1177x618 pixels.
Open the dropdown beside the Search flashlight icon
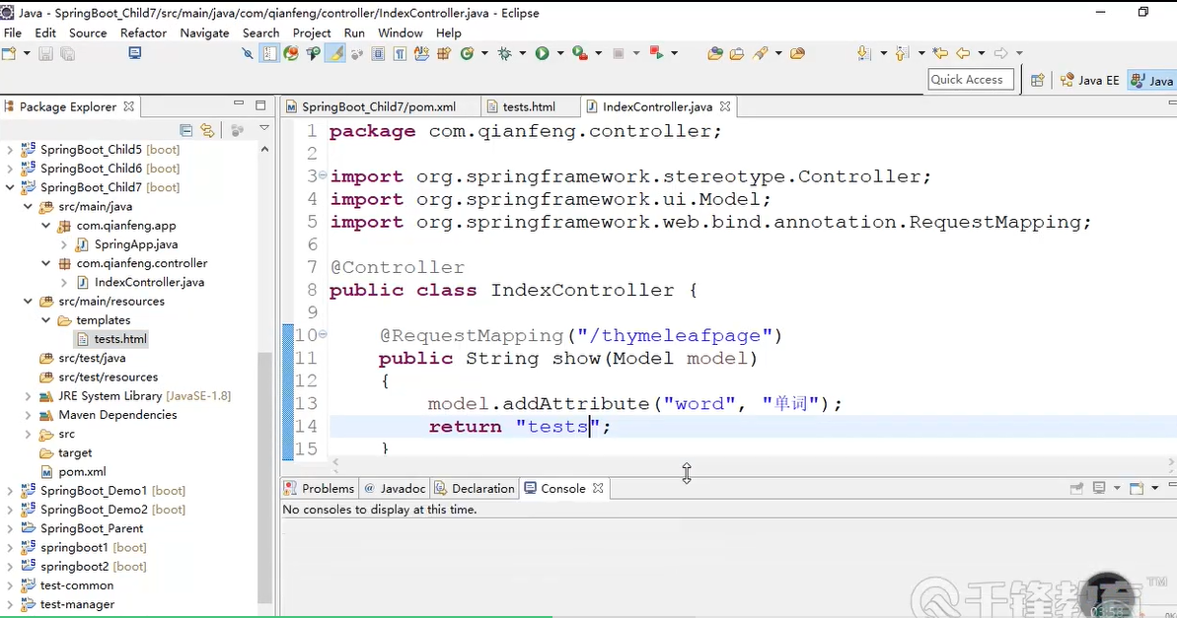[778, 53]
